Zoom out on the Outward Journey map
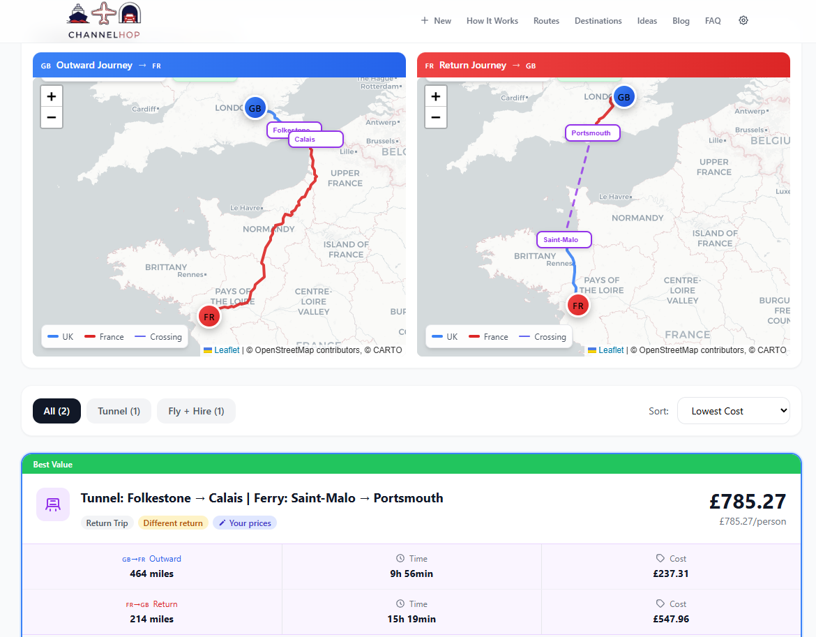The width and height of the screenshot is (816, 637). 51,117
